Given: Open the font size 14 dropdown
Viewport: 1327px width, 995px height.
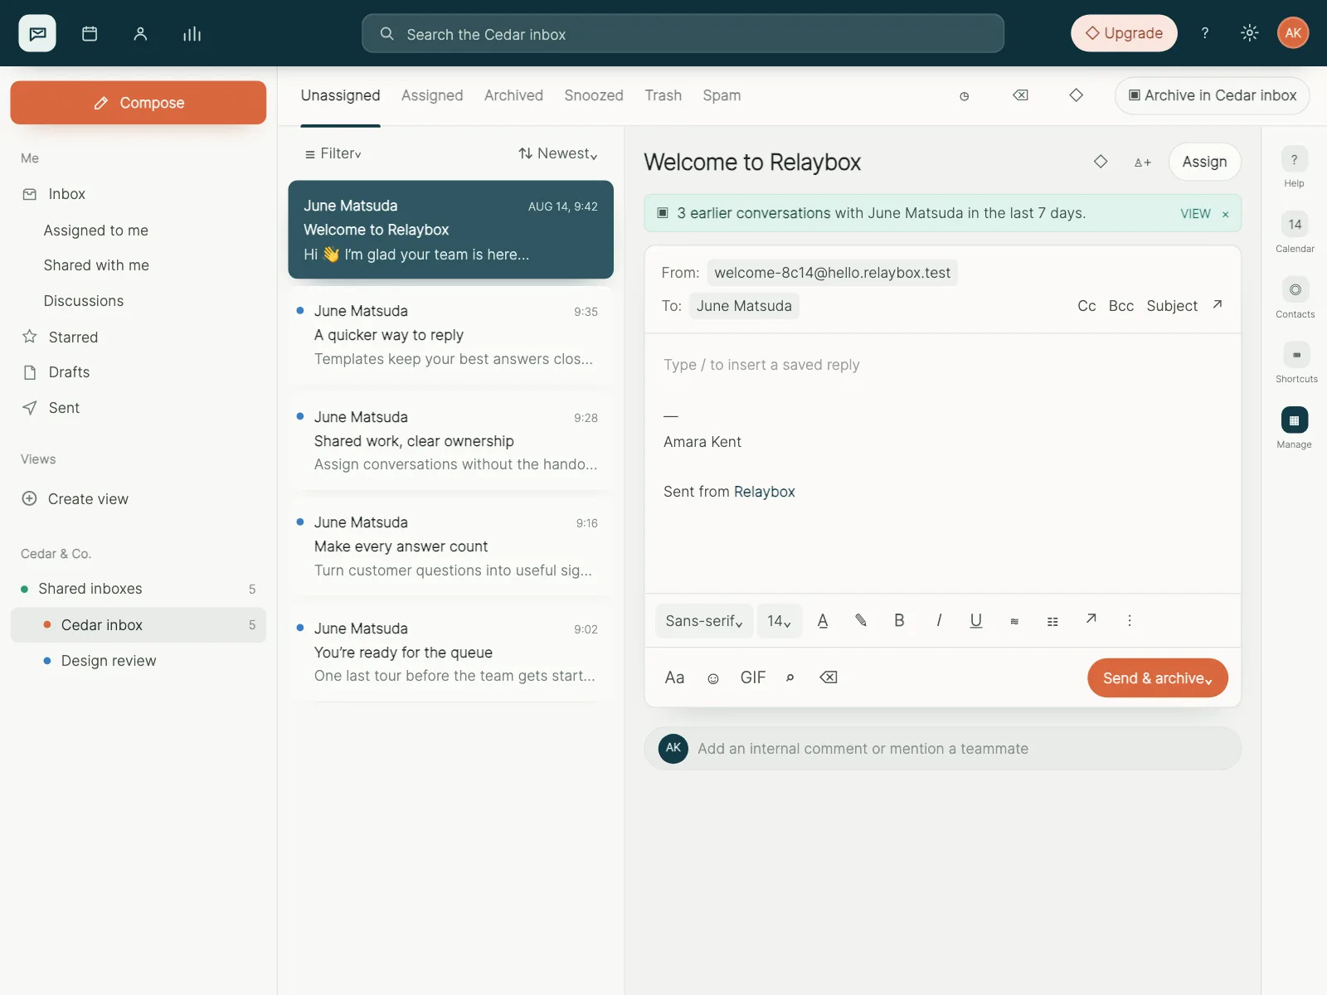Looking at the screenshot, I should pyautogui.click(x=779, y=621).
